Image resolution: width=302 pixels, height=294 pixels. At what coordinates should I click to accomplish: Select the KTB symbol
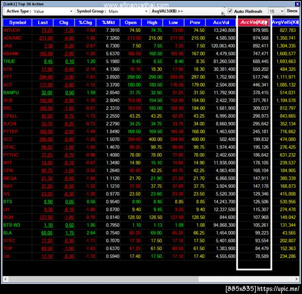coord(8,69)
